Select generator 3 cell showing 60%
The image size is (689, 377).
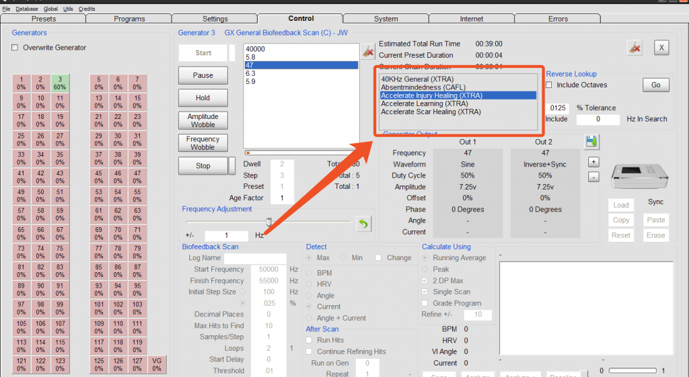(x=59, y=83)
